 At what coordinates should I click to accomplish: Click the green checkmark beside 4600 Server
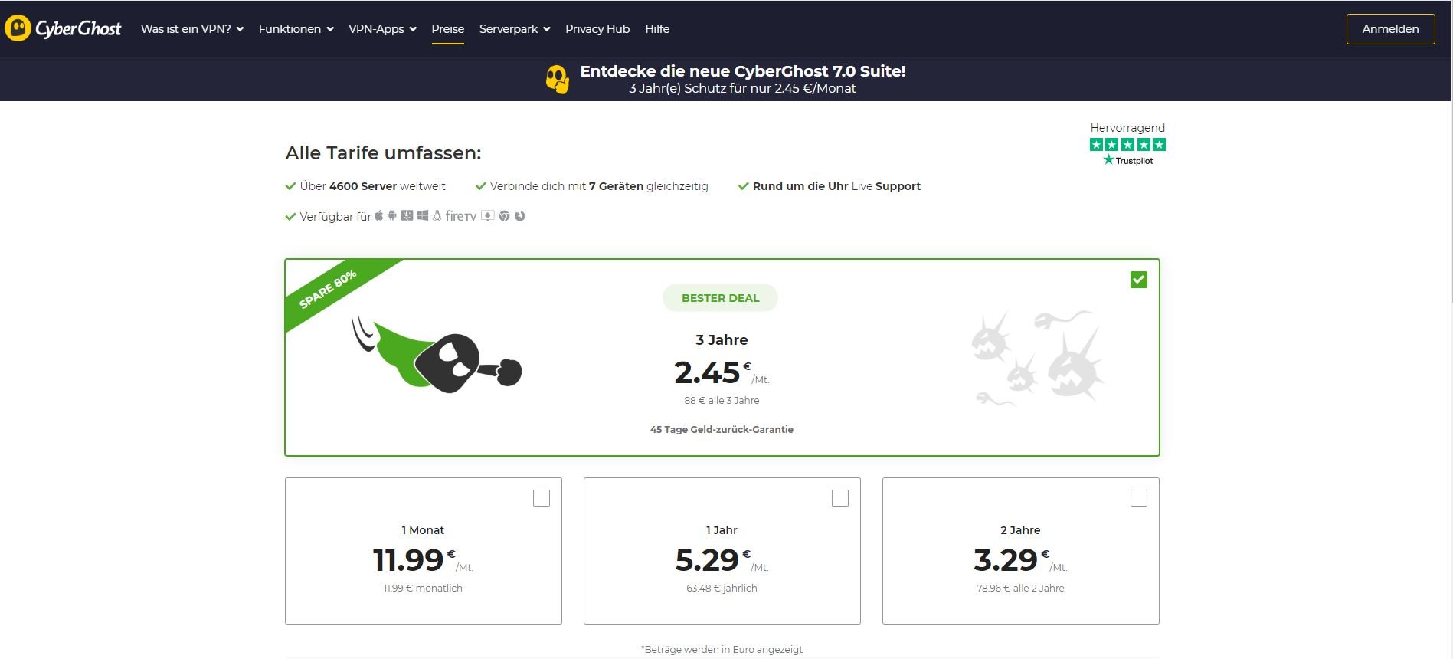pyautogui.click(x=290, y=186)
